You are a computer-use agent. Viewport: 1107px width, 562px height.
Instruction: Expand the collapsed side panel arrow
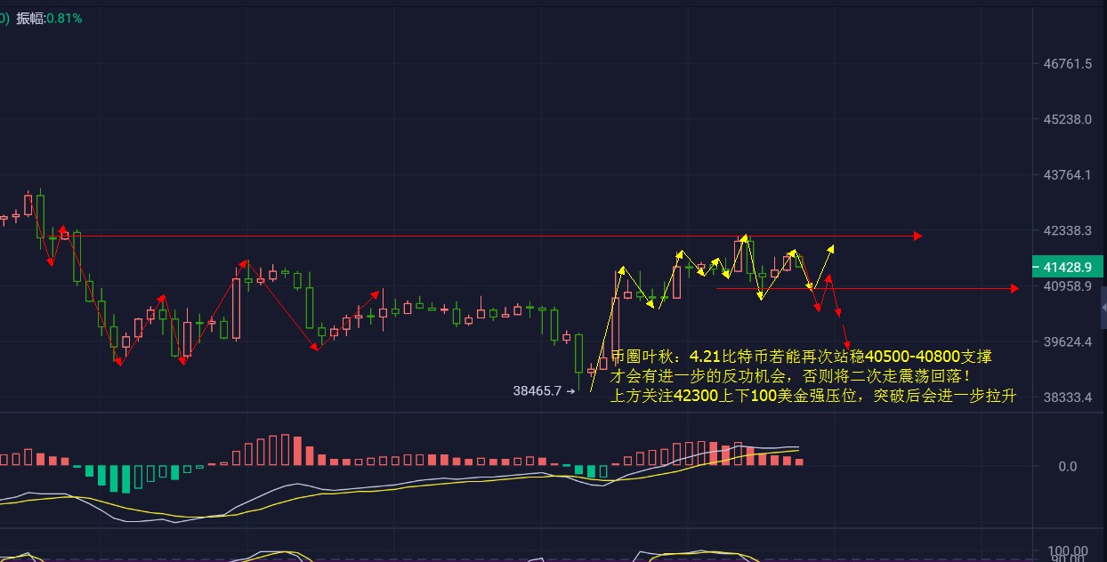1103,307
